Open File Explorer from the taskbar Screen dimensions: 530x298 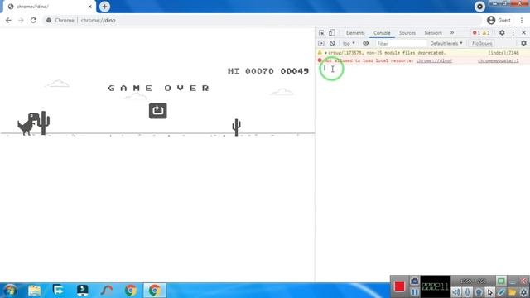click(34, 291)
